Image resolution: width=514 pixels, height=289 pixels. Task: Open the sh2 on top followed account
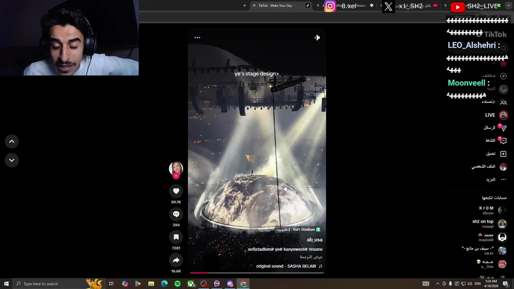click(490, 224)
